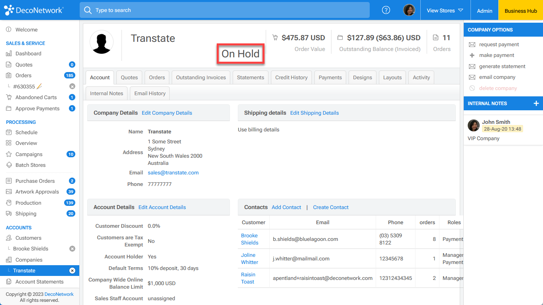Click the Orders count badge 185

tap(69, 76)
